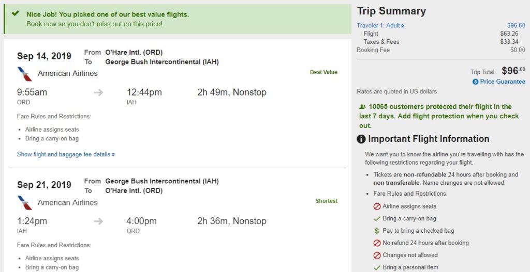Click the Best Value label on outbound flight
This screenshot has width=530, height=272.
click(323, 72)
